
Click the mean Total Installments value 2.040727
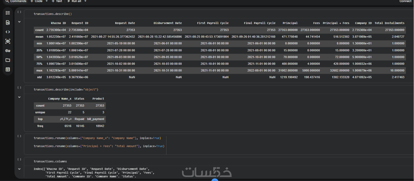[397, 37]
